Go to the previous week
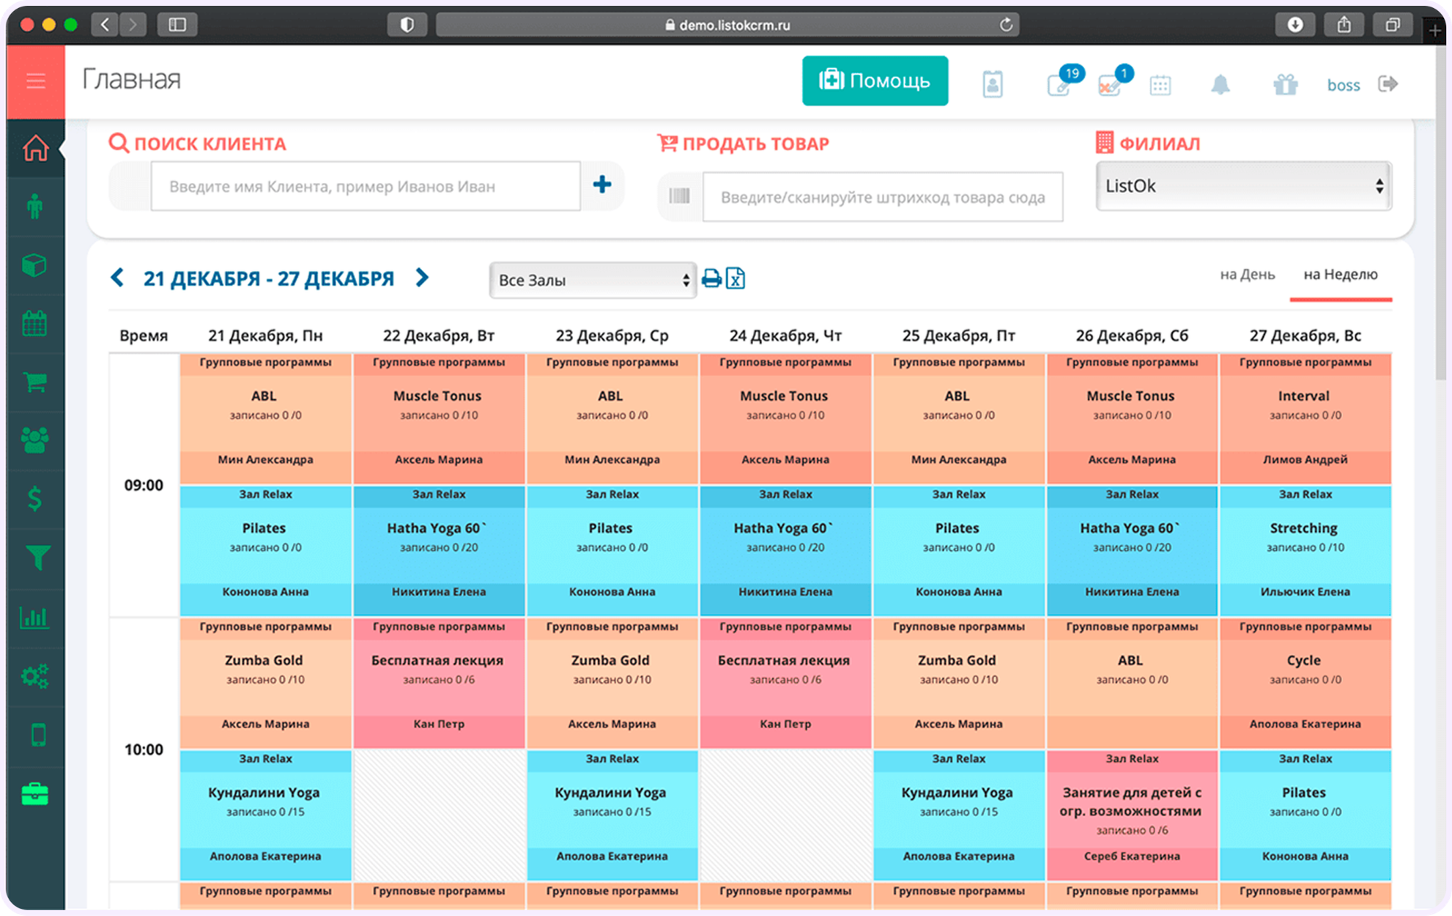 (x=117, y=277)
